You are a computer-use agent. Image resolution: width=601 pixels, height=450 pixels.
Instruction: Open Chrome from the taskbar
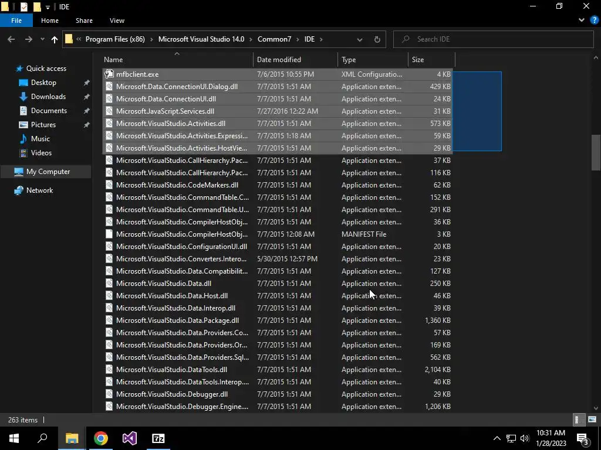pos(101,438)
